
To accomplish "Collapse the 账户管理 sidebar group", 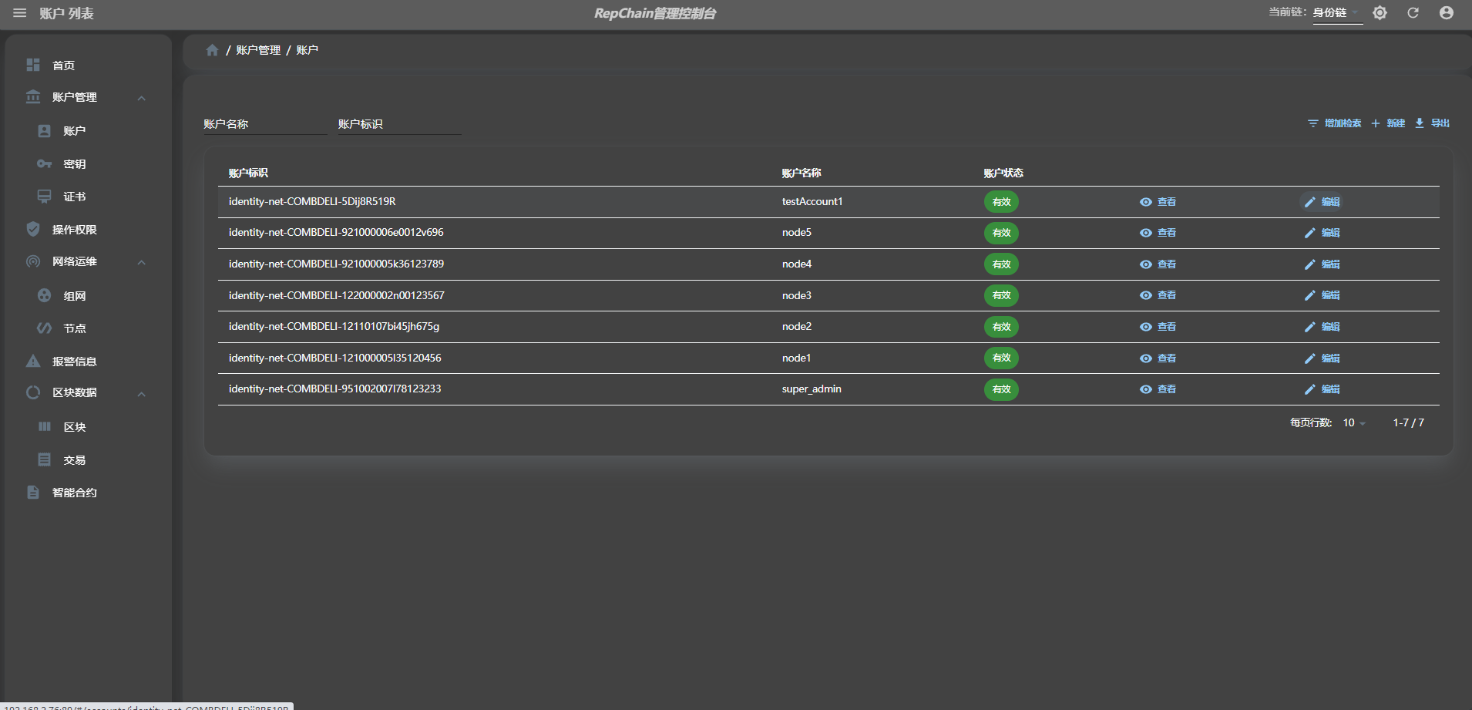I will coord(141,98).
